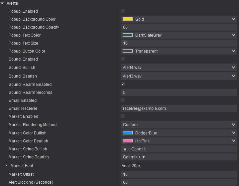Image resolution: width=239 pixels, height=186 pixels.
Task: Select the Sound: Bearish label
Action: (x=23, y=76)
